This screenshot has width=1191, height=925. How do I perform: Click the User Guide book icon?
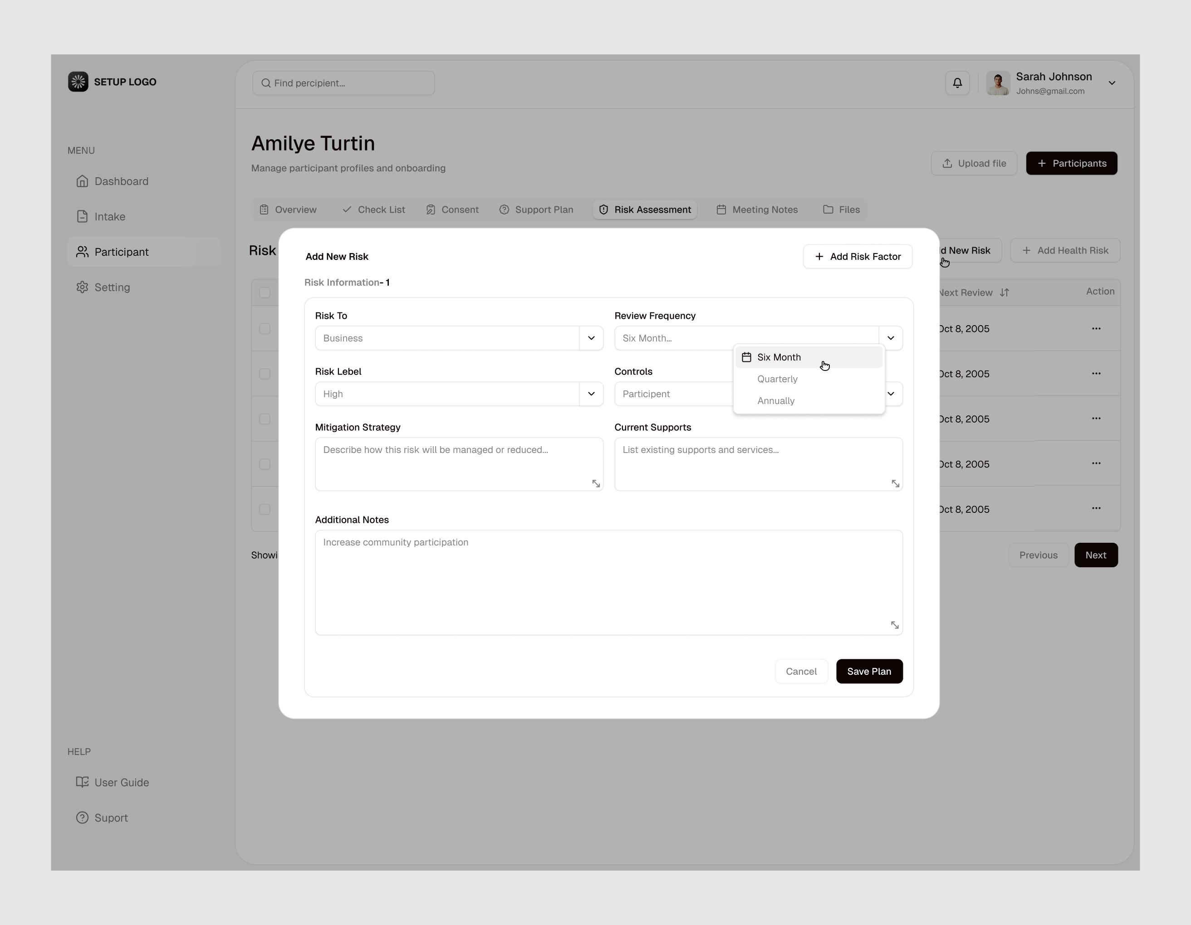82,782
